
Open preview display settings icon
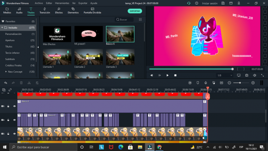coord(239,75)
